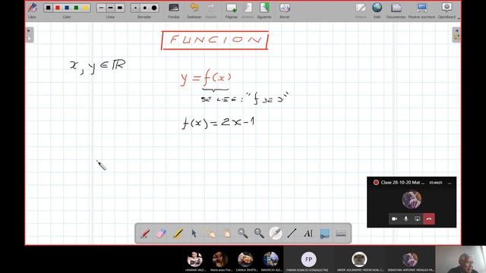Select the medium eraser size
This screenshot has height=273, width=486.
click(x=145, y=8)
